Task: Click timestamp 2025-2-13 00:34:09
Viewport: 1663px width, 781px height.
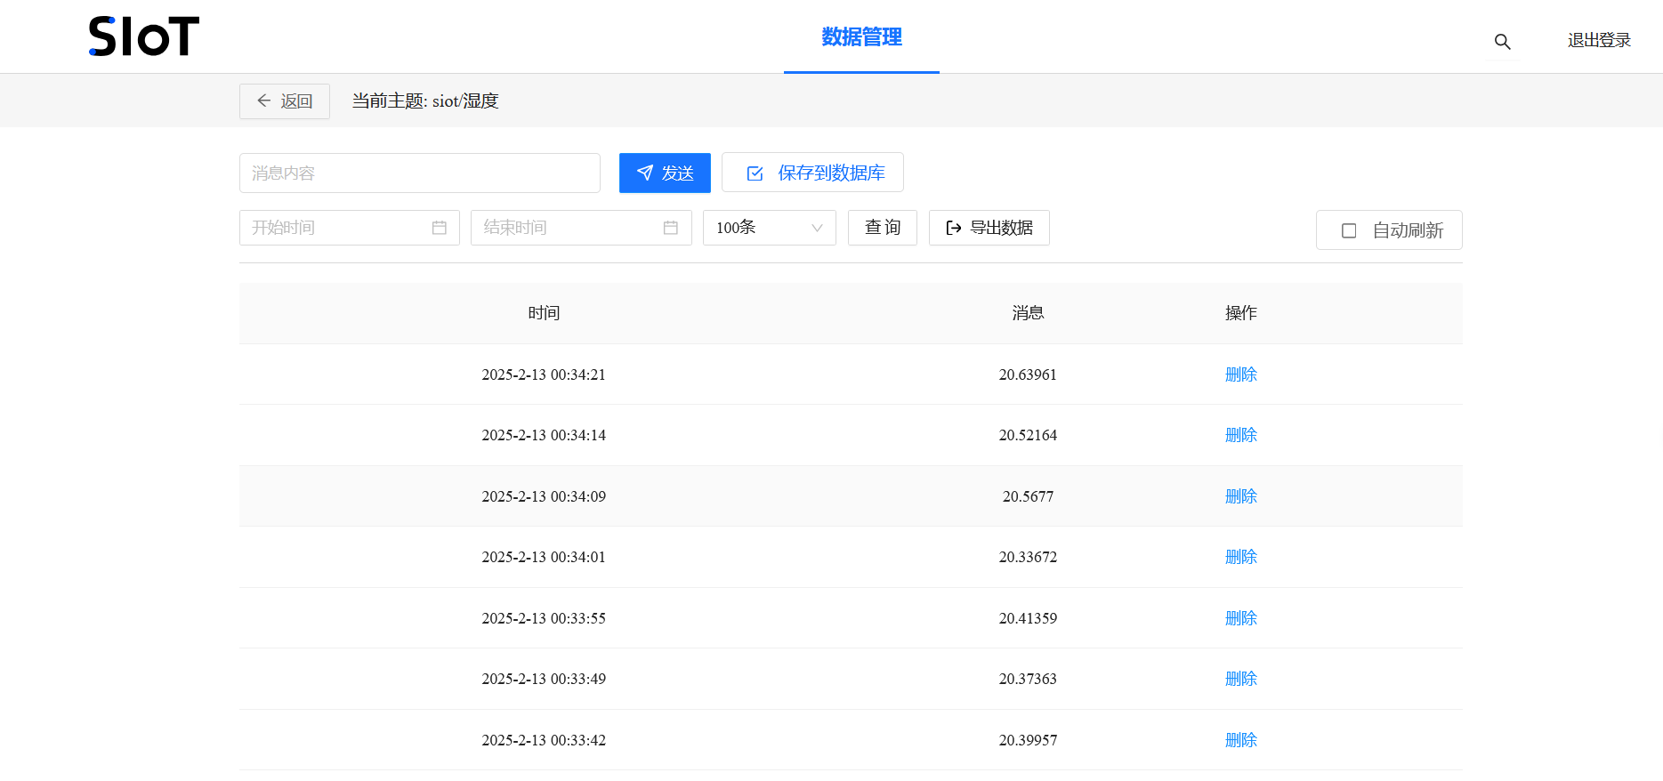Action: [x=544, y=496]
